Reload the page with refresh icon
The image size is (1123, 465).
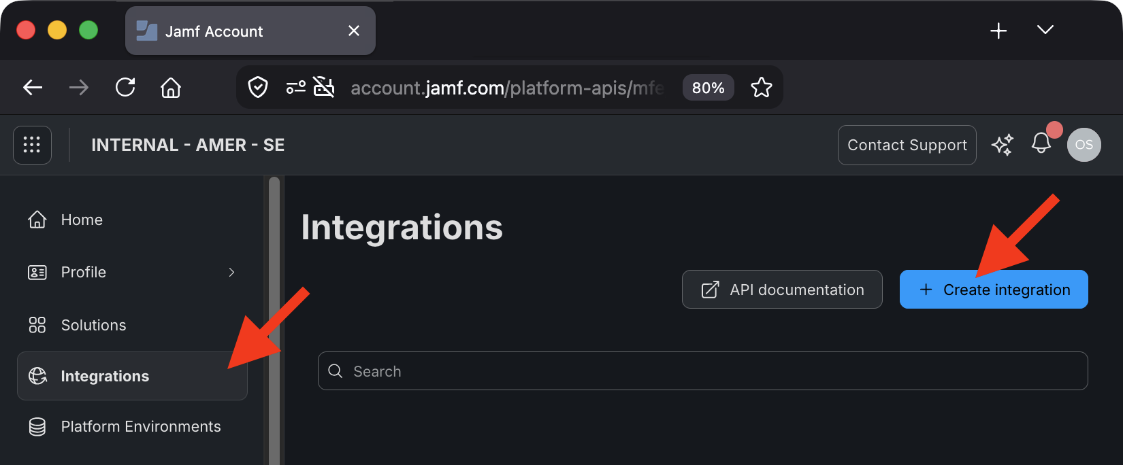click(125, 87)
